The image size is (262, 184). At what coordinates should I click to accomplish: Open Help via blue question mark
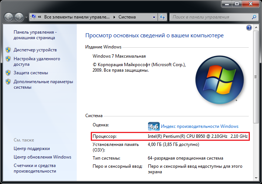249,28
